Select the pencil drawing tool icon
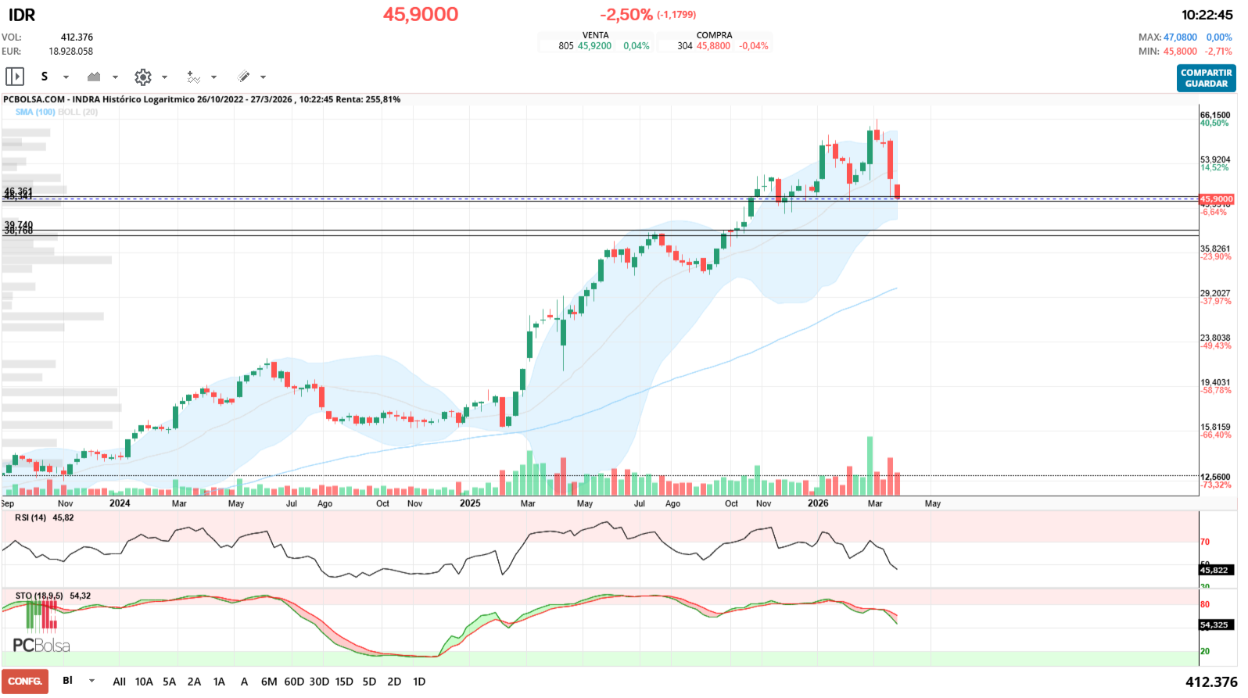The height and width of the screenshot is (698, 1248). pyautogui.click(x=244, y=77)
